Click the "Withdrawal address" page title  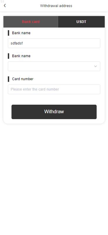(x=56, y=6)
